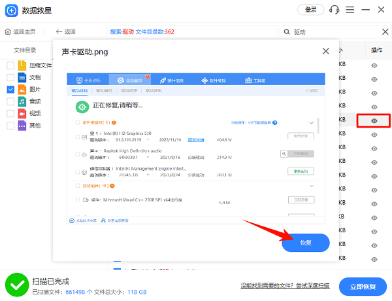Clear the search box with its X
This screenshot has height=301, width=392.
tap(385, 32)
